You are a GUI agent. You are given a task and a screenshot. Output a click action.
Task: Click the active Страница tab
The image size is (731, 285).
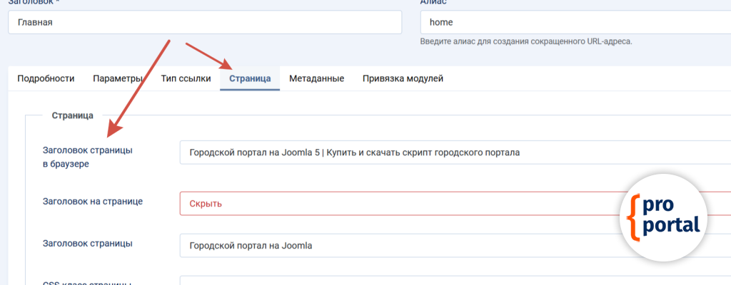point(250,78)
